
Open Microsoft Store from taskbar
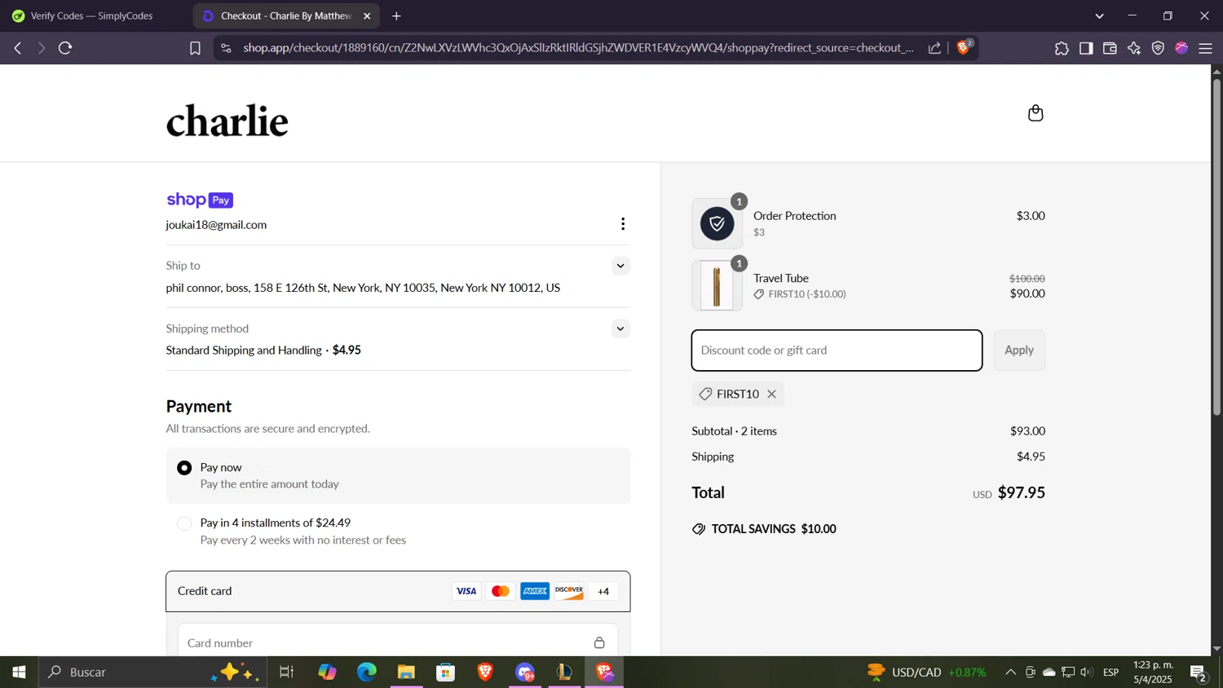click(445, 672)
